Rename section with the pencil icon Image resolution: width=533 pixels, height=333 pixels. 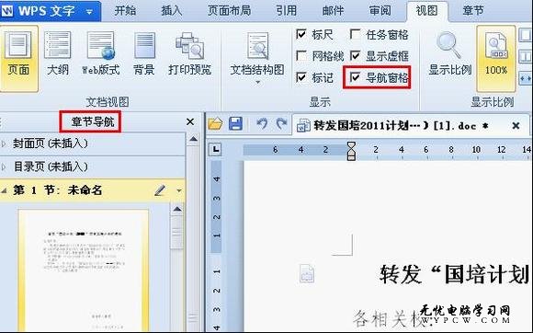pyautogui.click(x=160, y=190)
